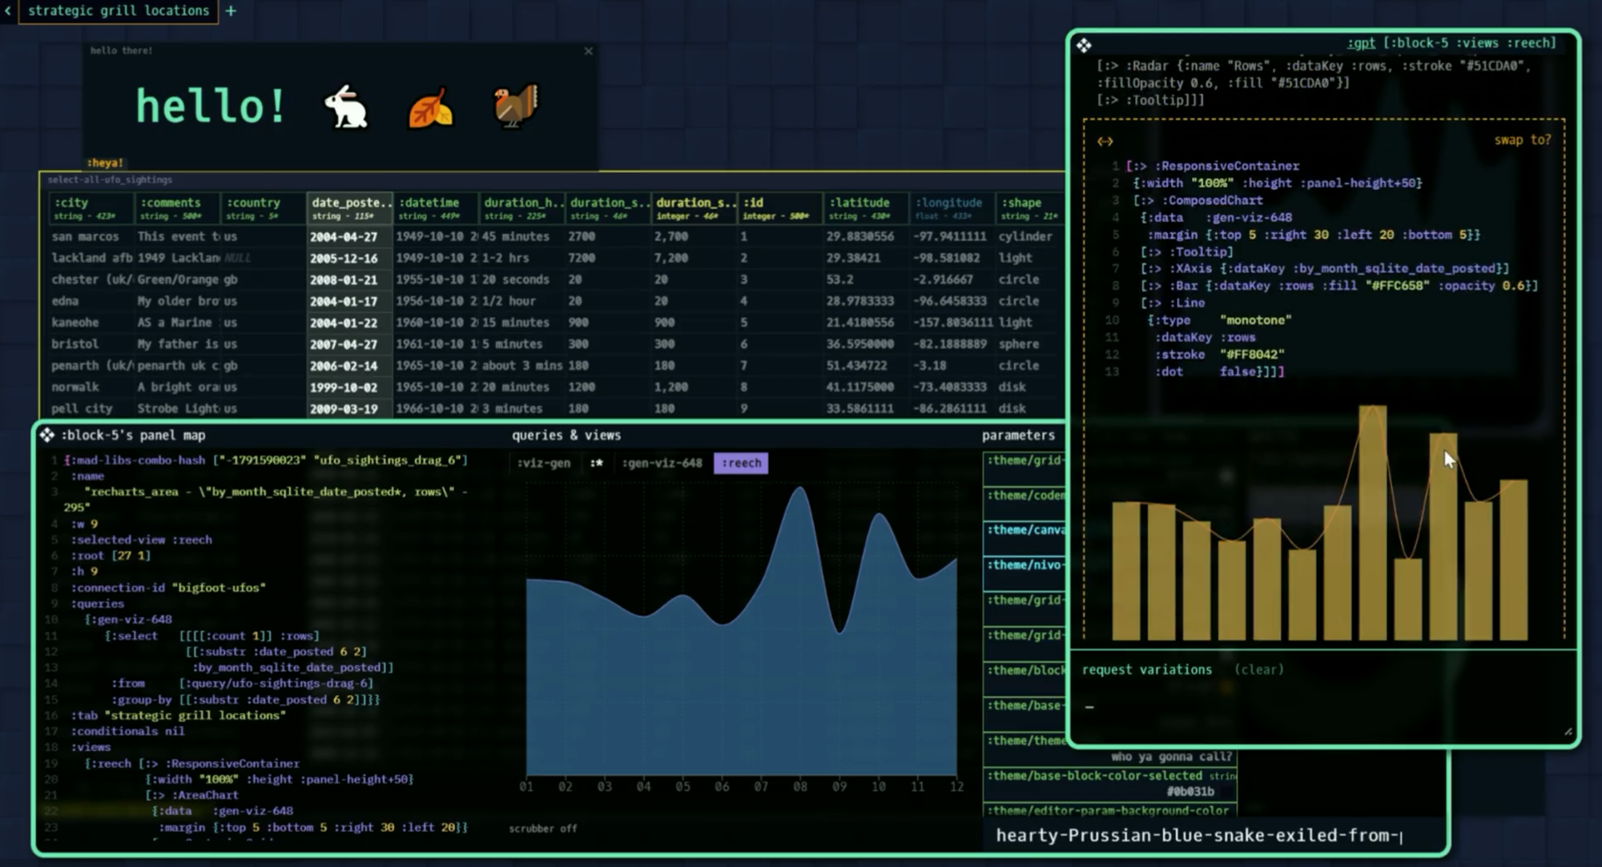Click the (clear) link next to request variations
1602x867 pixels.
(1258, 669)
